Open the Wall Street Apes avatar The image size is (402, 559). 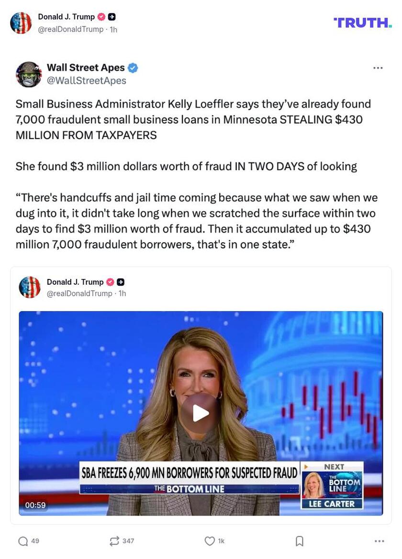coord(29,74)
